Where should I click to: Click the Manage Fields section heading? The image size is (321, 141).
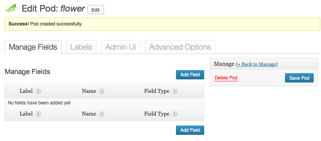pos(27,72)
